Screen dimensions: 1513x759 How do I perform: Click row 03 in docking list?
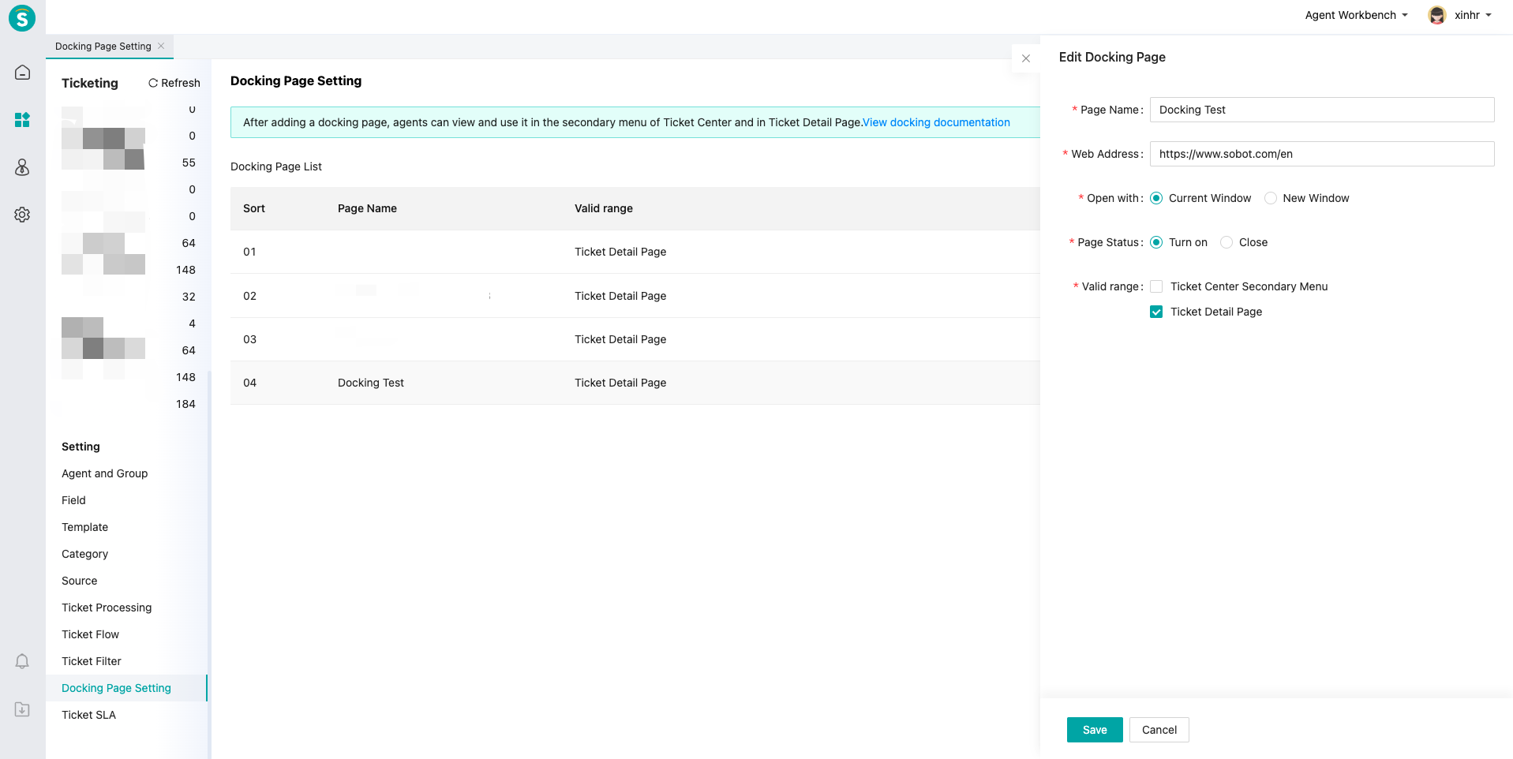click(635, 339)
